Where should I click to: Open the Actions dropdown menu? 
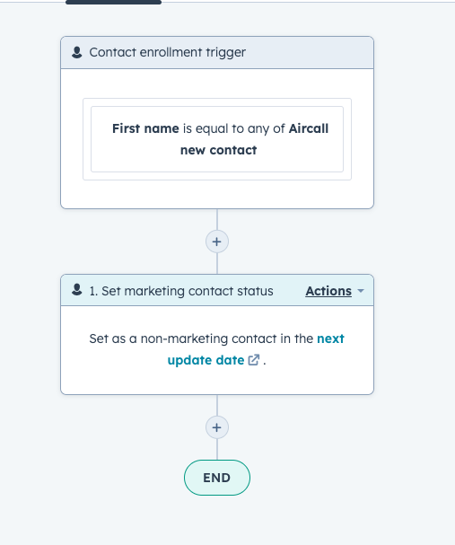tap(328, 291)
